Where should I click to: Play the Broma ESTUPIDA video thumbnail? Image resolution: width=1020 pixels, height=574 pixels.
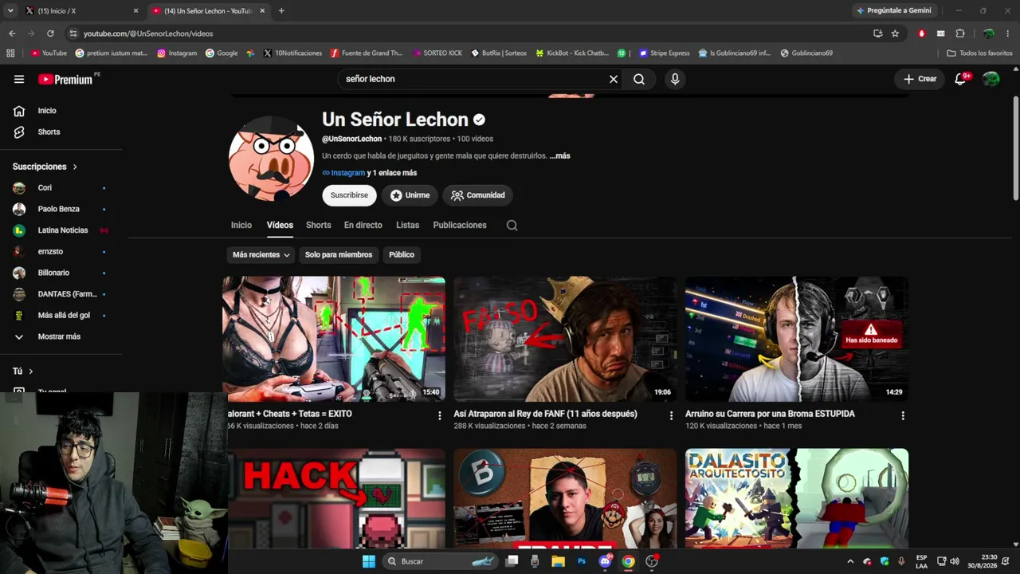[797, 339]
